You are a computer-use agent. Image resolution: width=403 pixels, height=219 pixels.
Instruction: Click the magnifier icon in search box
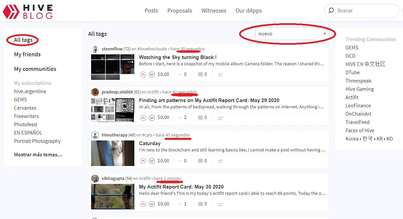point(331,11)
